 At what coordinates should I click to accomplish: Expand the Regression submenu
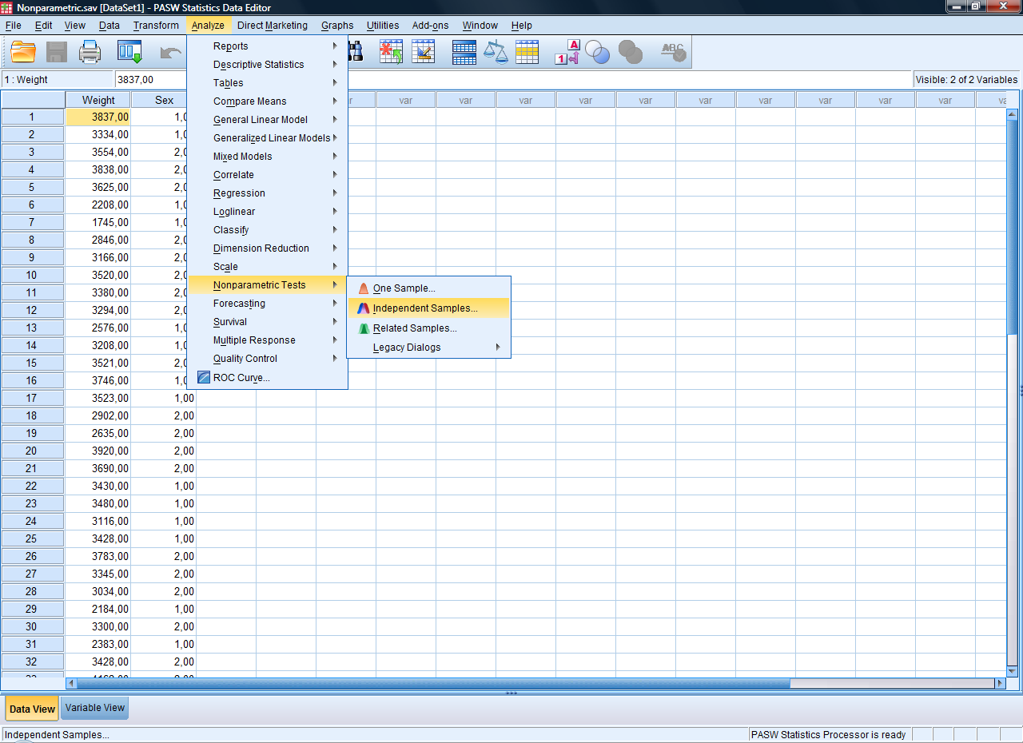tap(267, 193)
